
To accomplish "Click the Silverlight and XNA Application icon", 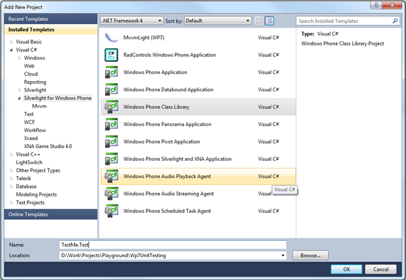I will 112,159.
